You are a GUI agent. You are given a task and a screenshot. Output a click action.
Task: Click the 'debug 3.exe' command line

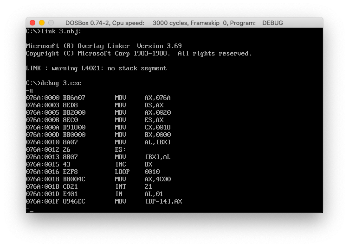pos(54,83)
